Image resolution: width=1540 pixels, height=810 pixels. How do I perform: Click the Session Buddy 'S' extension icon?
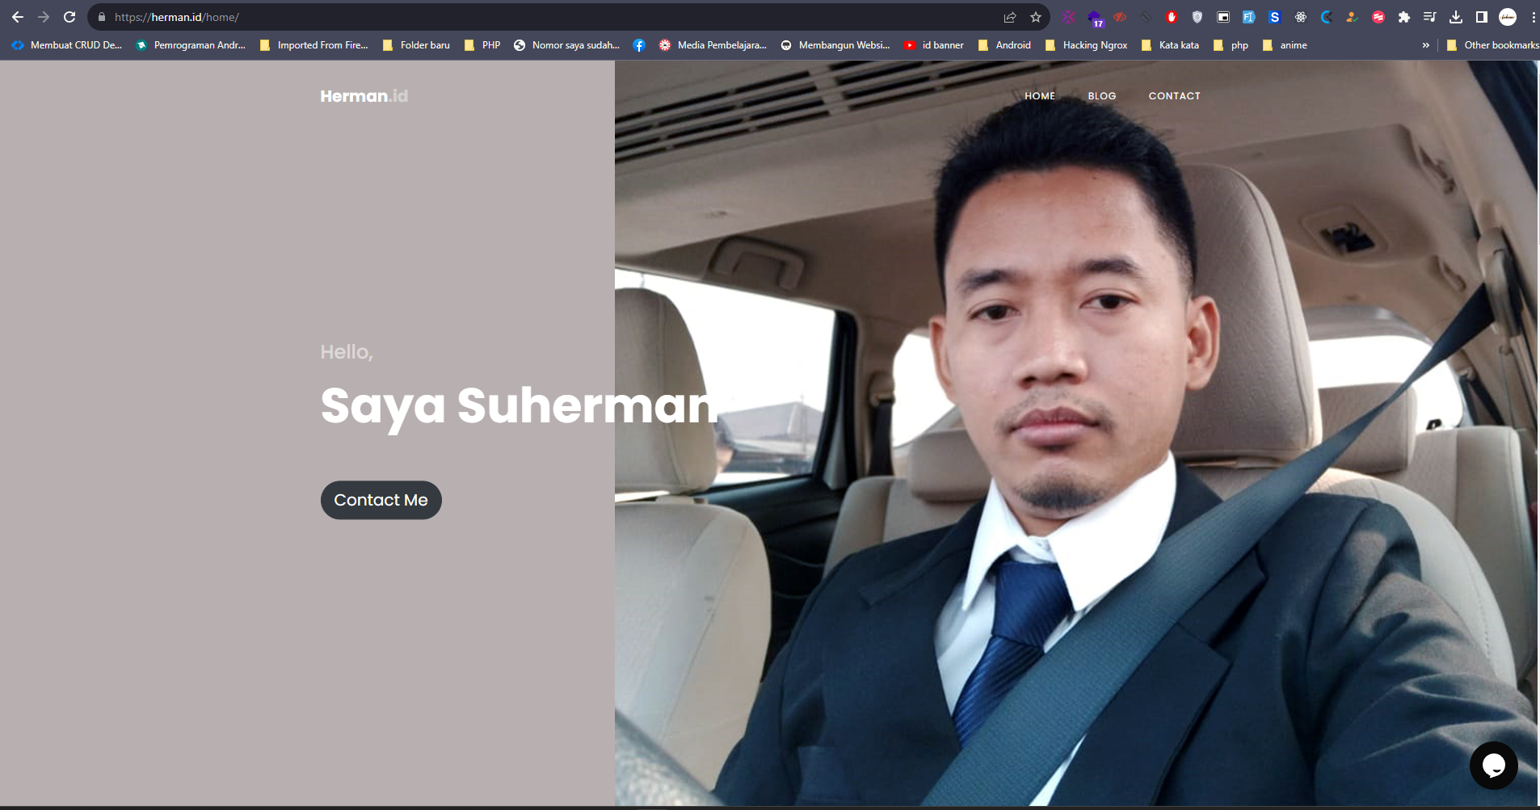coord(1274,16)
